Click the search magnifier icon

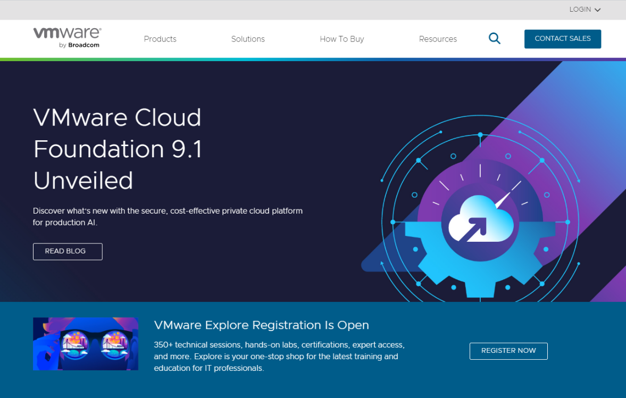(x=494, y=39)
